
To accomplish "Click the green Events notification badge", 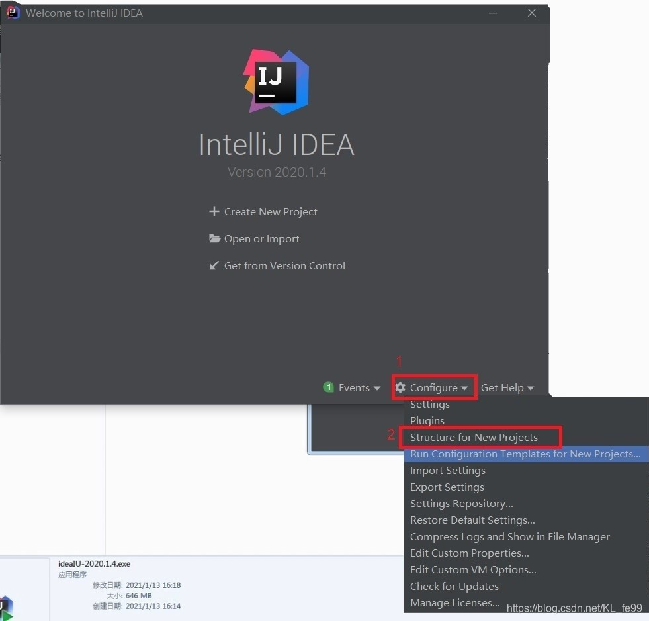I will coord(328,387).
